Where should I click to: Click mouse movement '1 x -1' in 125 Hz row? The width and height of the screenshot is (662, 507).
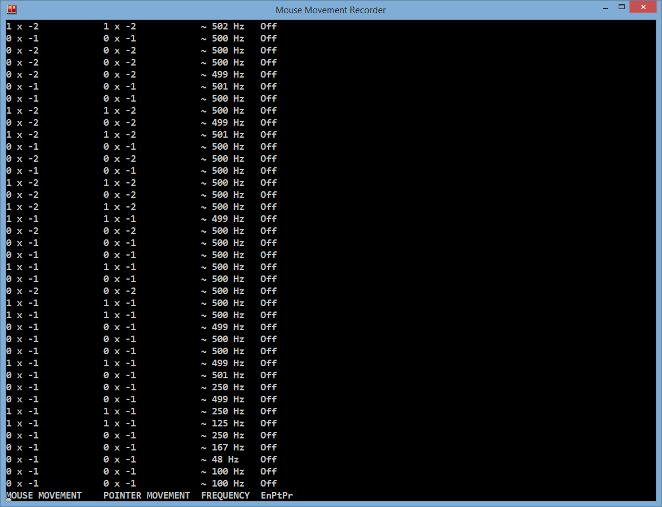pos(22,423)
